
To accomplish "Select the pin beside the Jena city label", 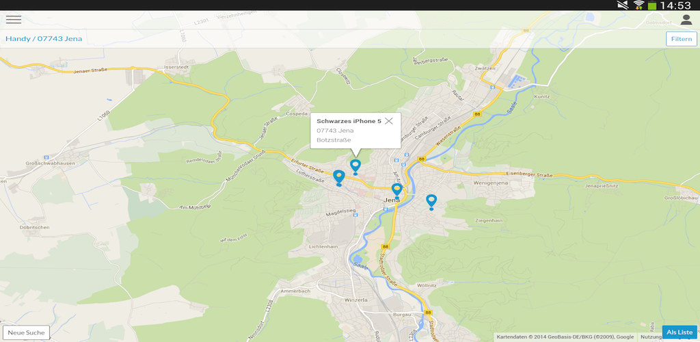I will [x=396, y=190].
